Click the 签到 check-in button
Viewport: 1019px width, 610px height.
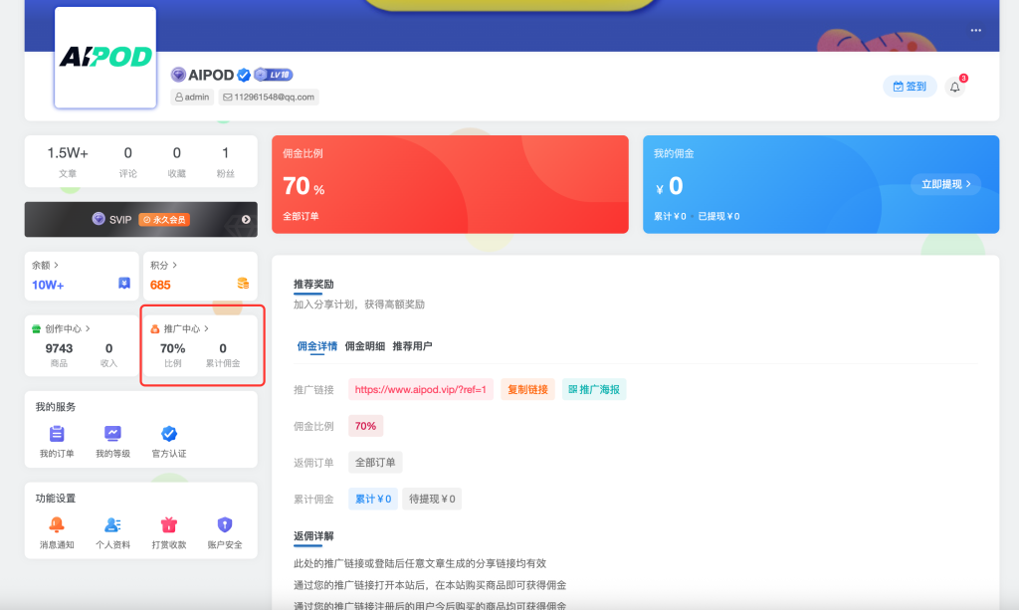tap(909, 86)
